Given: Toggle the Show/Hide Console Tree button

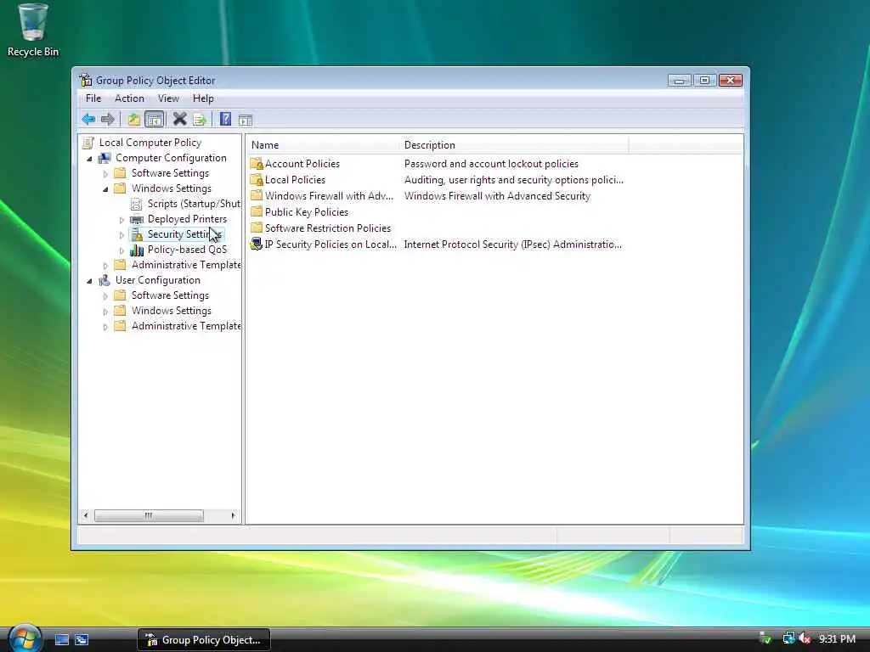Looking at the screenshot, I should click(155, 119).
